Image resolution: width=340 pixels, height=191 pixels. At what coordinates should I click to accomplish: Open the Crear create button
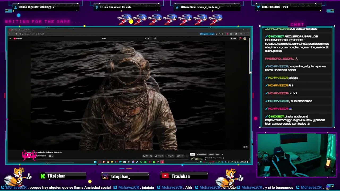coord(233,38)
